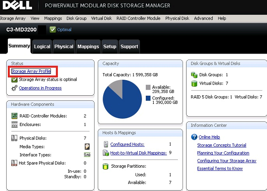The image size is (267, 191).
Task: Open the Storage Concepts Tutorial link
Action: (221, 145)
